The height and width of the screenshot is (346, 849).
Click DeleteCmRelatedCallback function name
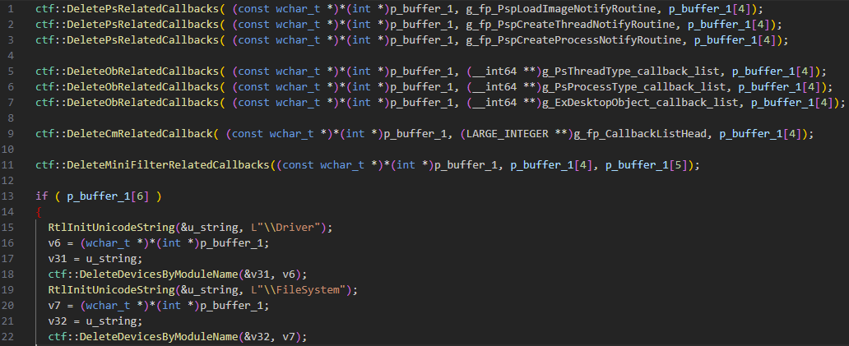[140, 134]
